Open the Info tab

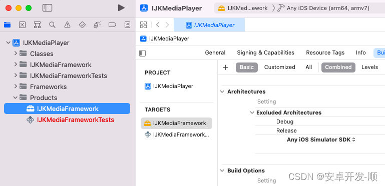360,52
